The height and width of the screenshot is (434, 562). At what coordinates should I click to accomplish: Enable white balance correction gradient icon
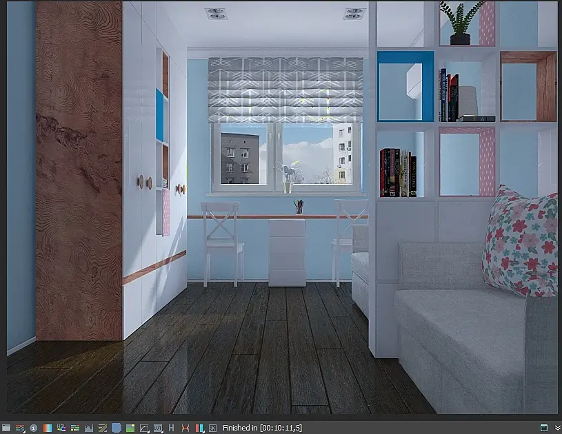coord(48,428)
